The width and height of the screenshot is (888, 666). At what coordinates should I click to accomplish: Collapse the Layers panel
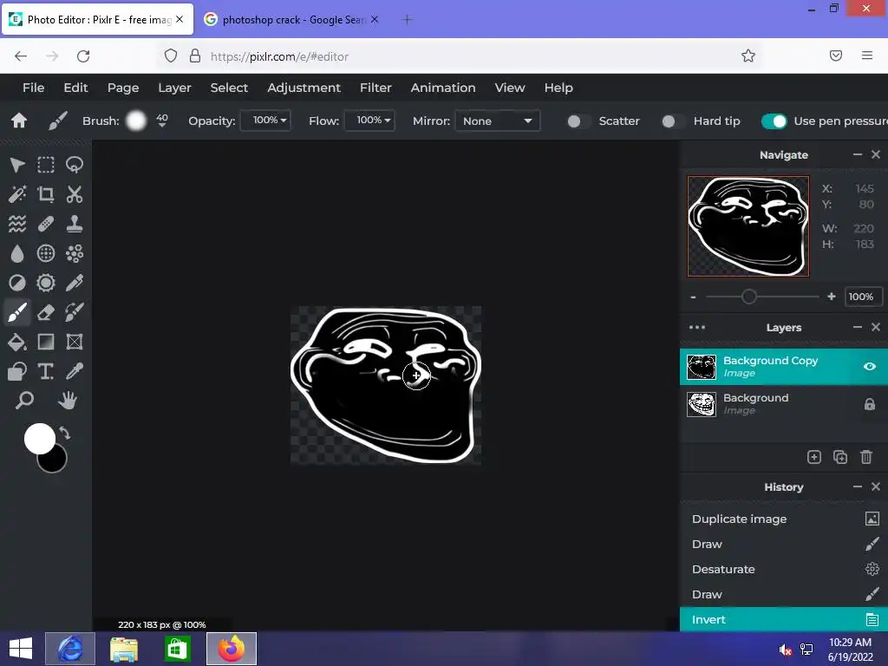[x=858, y=327]
